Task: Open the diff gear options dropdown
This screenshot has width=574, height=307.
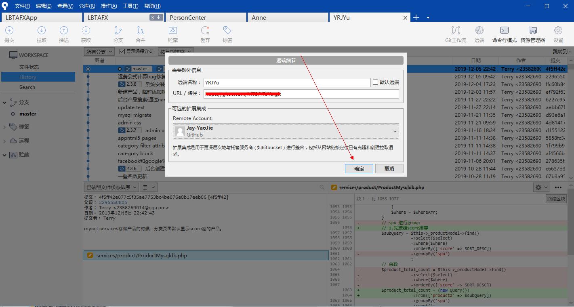Action: coord(542,187)
